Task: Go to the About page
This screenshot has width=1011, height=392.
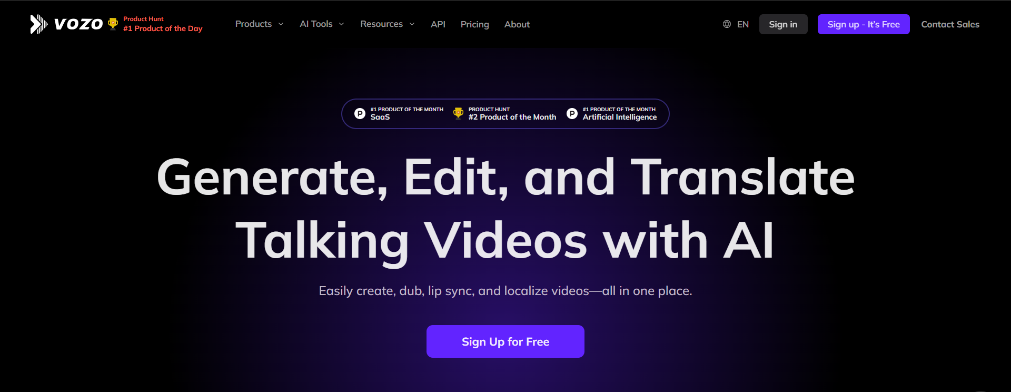Action: click(x=517, y=24)
